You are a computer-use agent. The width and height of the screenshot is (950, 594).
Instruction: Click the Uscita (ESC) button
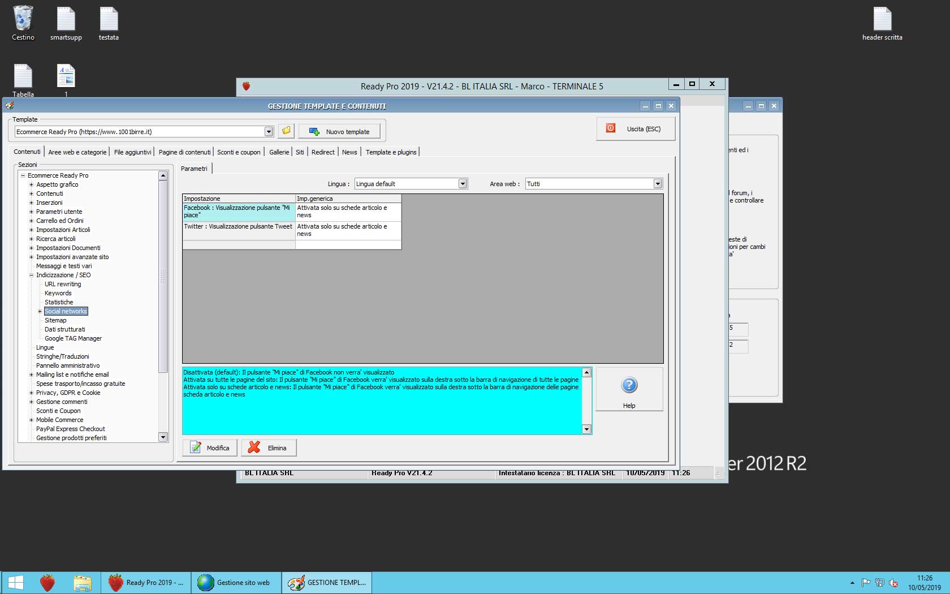coord(636,129)
